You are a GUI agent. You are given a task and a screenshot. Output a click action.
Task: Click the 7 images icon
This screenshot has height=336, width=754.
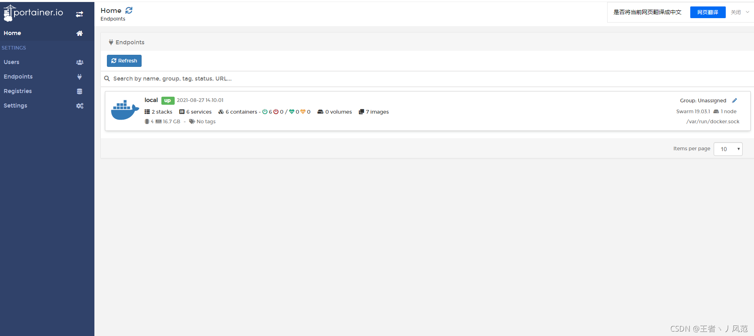(361, 112)
